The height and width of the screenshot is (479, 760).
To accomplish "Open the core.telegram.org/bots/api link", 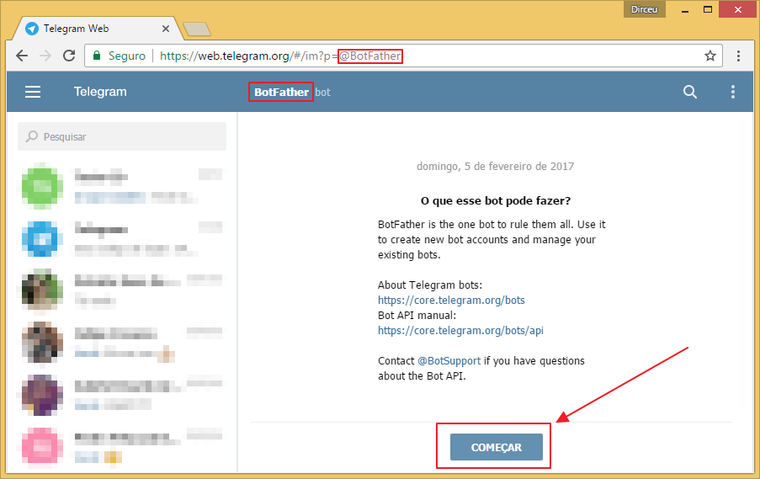I will 460,331.
